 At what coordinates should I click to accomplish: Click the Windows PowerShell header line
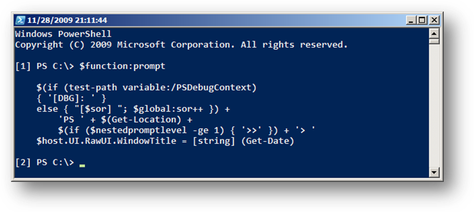(x=63, y=34)
